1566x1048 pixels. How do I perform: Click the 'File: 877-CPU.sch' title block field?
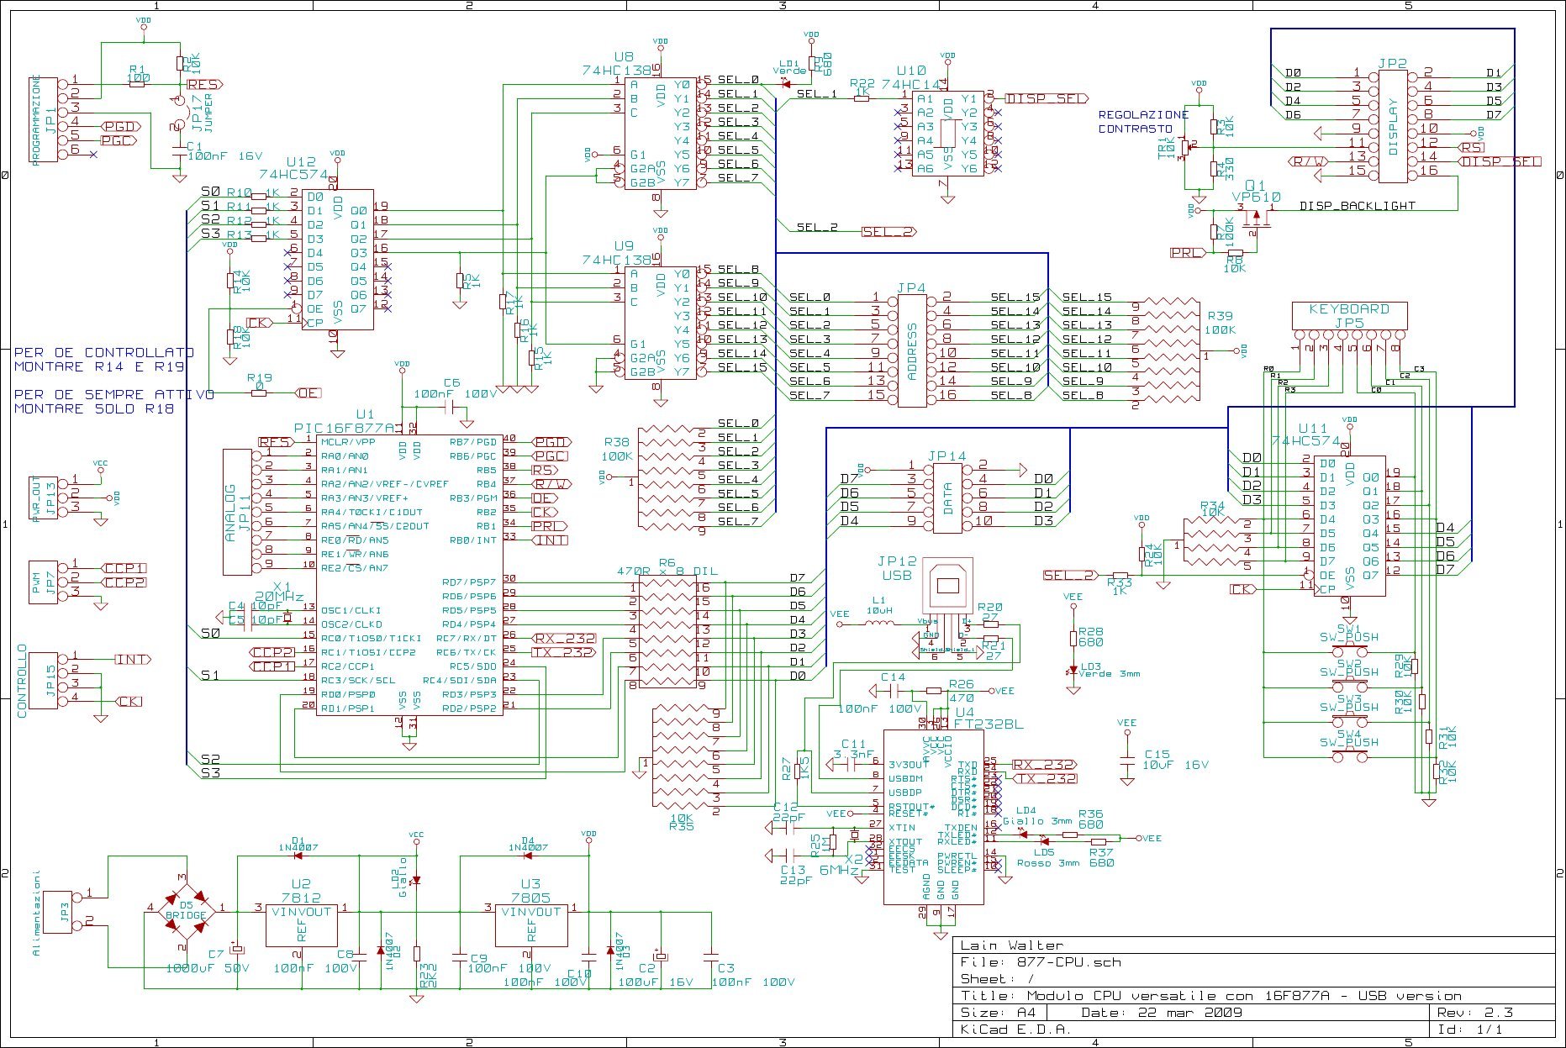coord(1041,962)
